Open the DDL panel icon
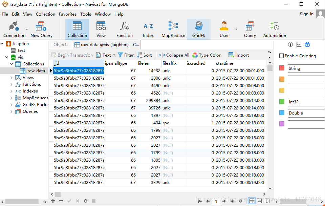Viewport: 325px width, 206px height. tap(299, 44)
